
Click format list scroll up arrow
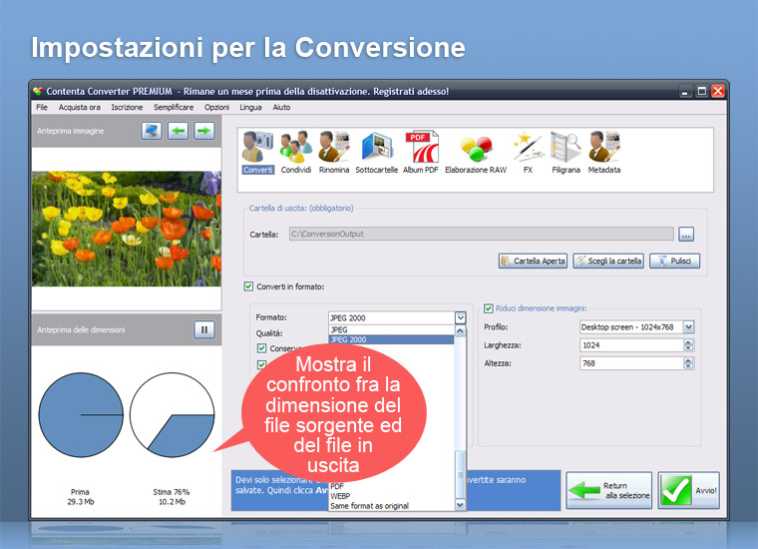pos(460,330)
